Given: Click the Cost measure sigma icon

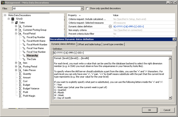Looking at the screenshot, I should coord(20,81).
